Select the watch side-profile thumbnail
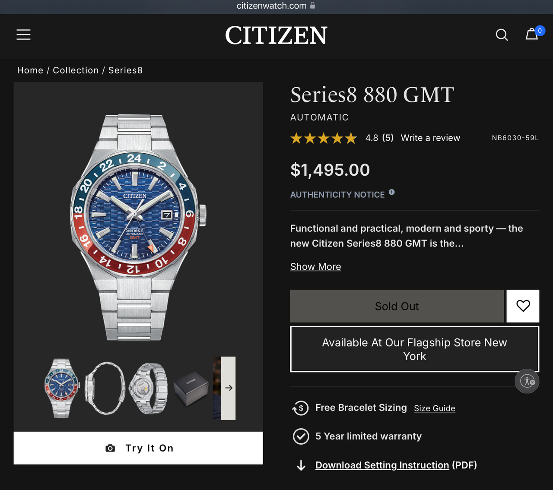Viewport: 553px width, 490px height. click(105, 388)
